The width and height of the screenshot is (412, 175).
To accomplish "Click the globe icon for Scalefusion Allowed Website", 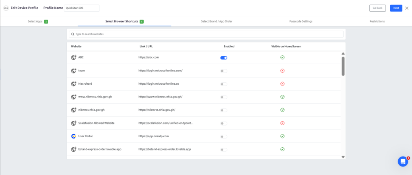I will click(x=74, y=123).
